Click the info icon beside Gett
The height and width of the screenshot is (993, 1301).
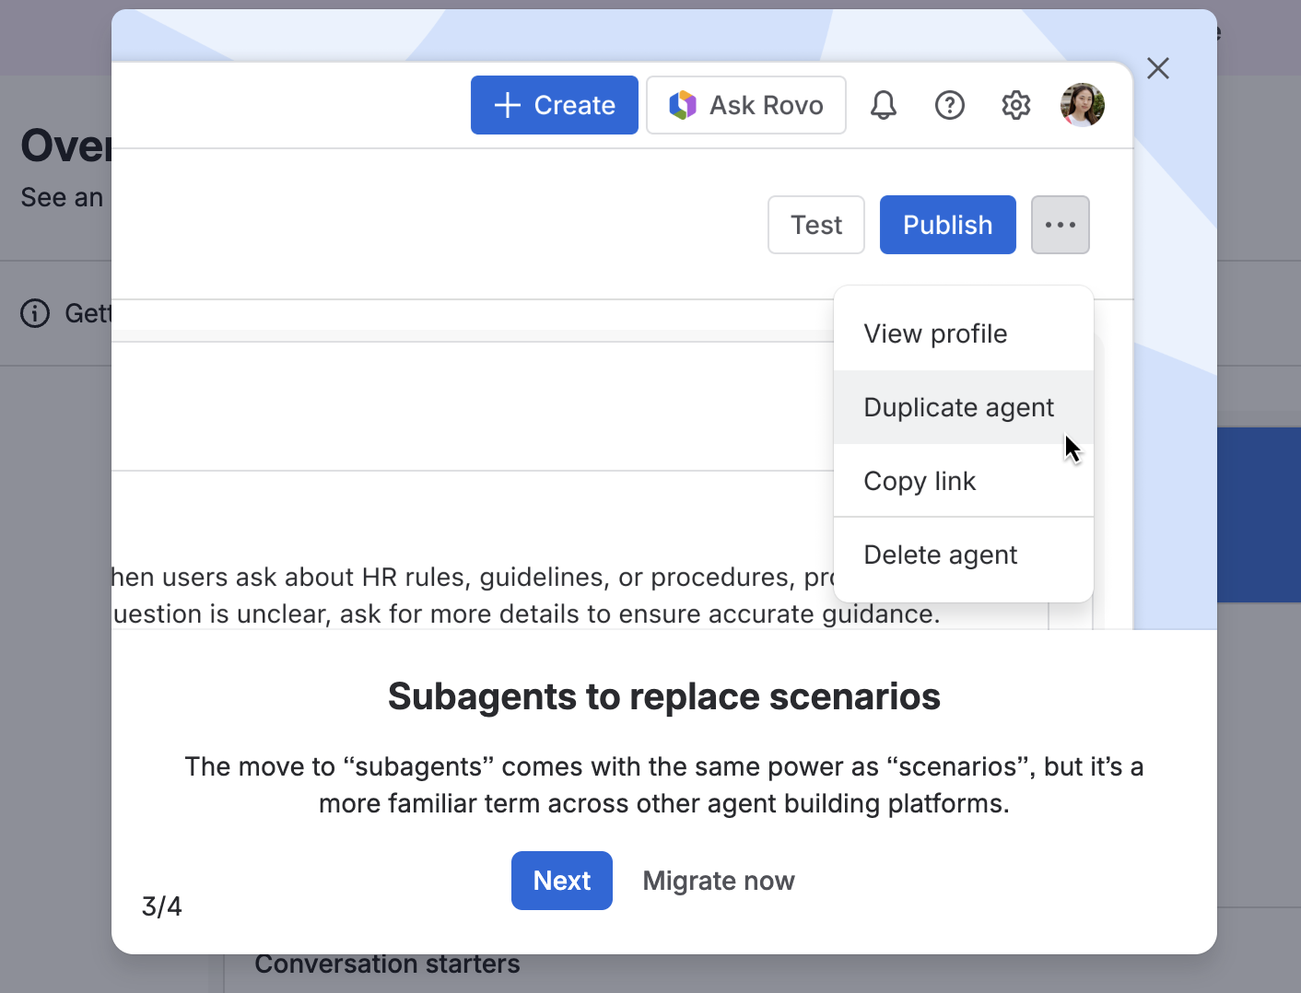pyautogui.click(x=35, y=313)
